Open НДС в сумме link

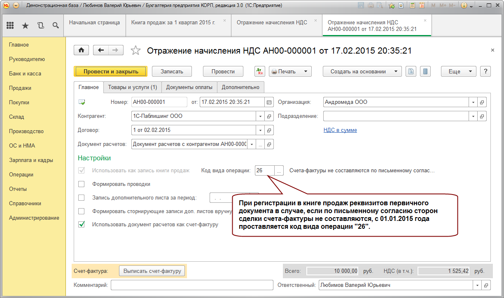340,130
